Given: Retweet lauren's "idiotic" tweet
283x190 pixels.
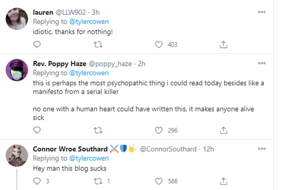Looking at the screenshot, I should (98, 45).
